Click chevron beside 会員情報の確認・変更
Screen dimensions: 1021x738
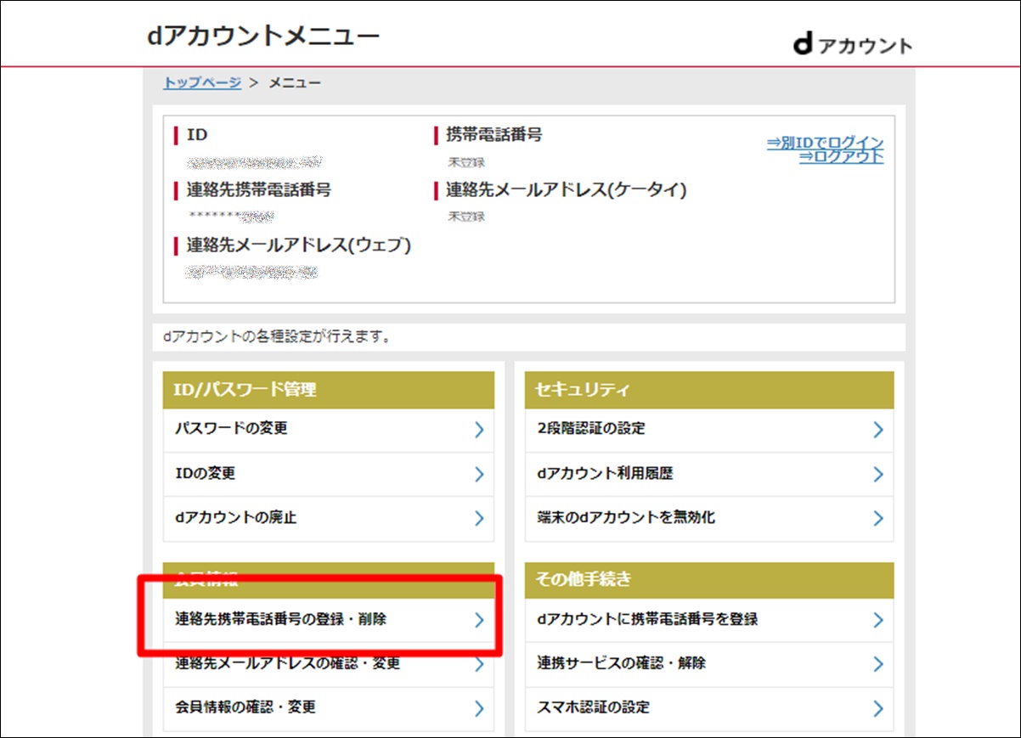click(x=479, y=708)
